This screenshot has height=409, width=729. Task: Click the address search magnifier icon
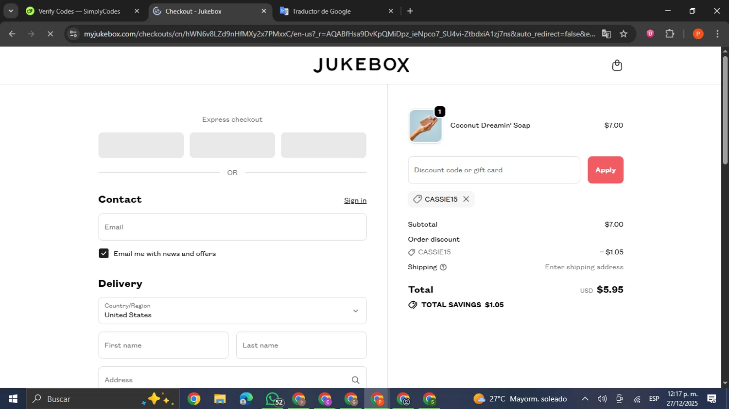[355, 380]
